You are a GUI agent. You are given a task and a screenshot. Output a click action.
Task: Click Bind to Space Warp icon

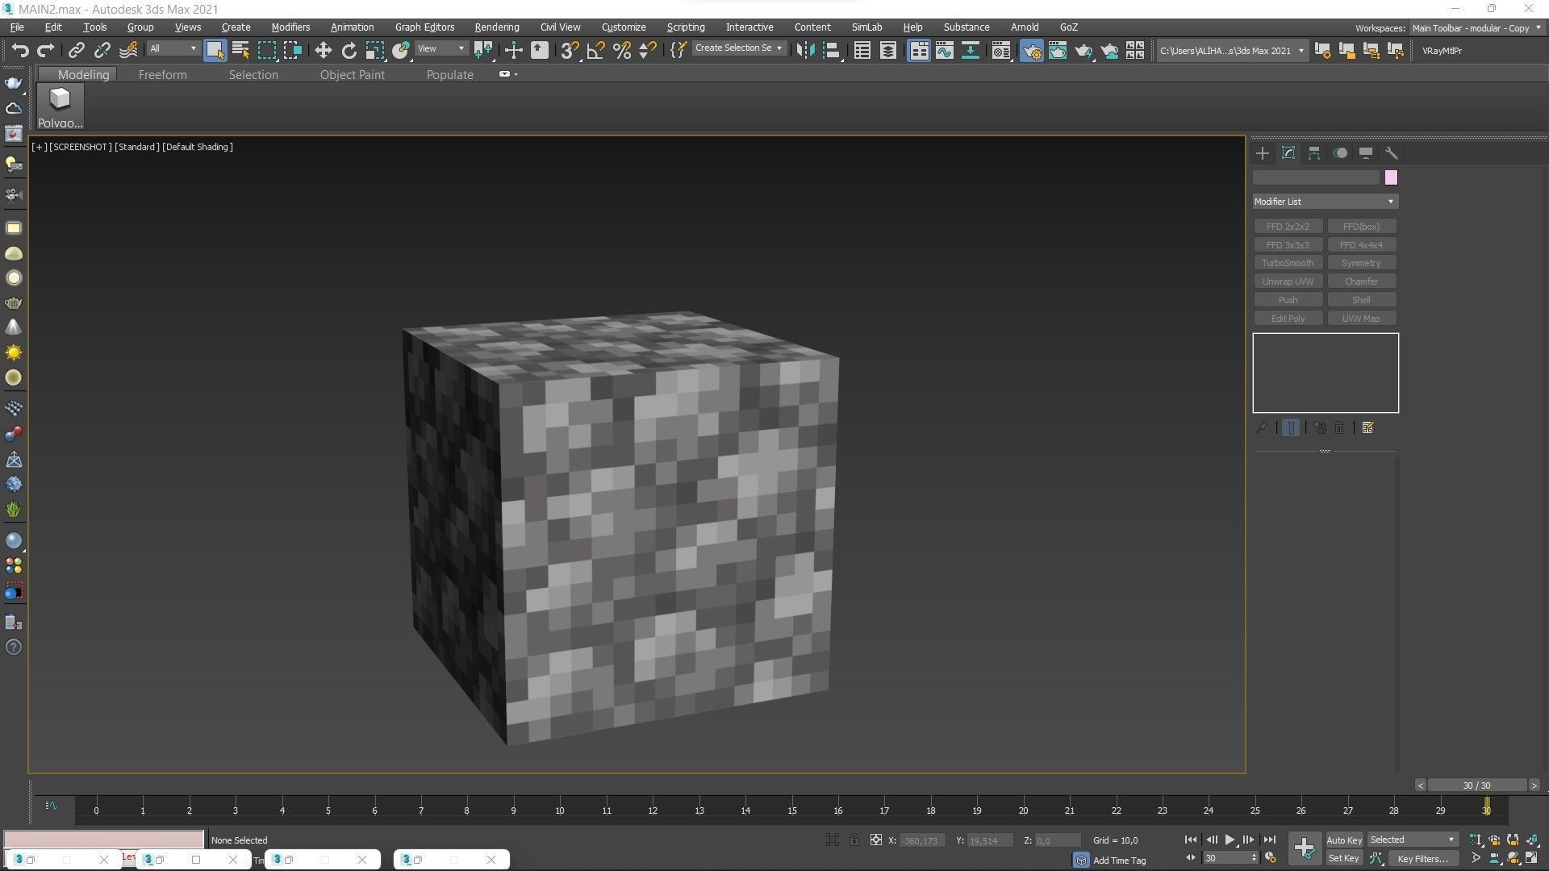[128, 50]
